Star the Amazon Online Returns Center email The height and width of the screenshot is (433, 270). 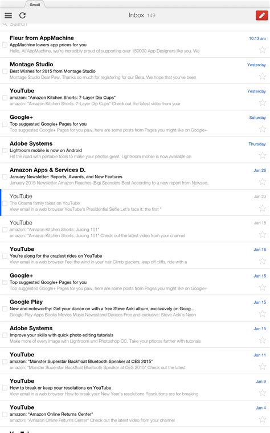click(x=263, y=419)
